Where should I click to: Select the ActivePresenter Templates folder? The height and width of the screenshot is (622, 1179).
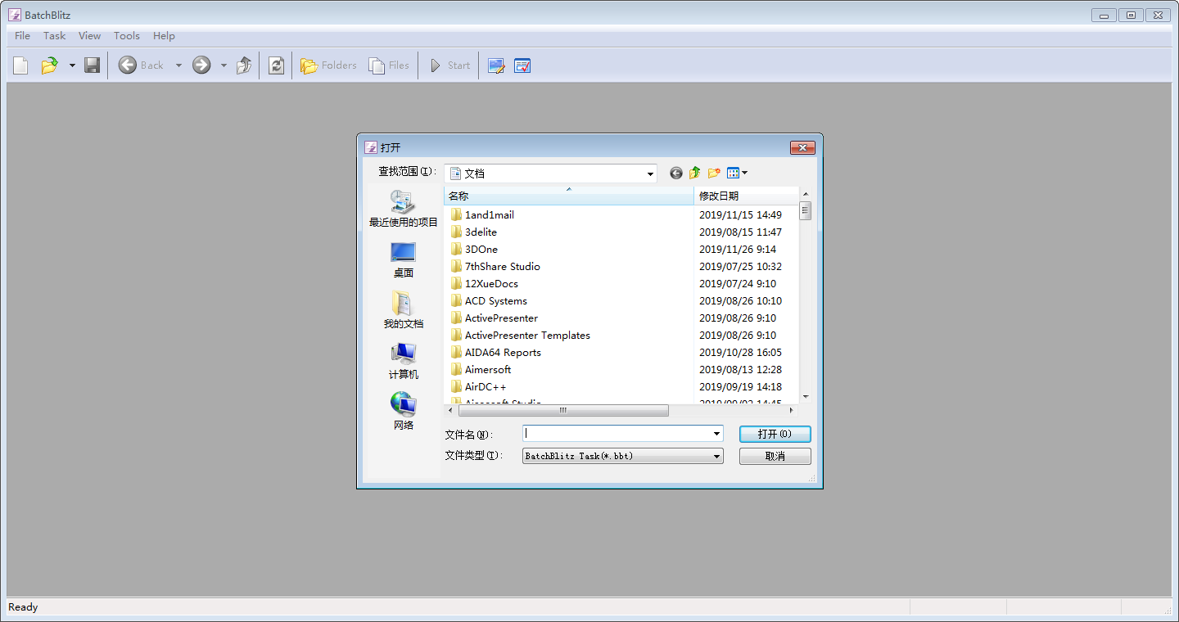point(527,336)
